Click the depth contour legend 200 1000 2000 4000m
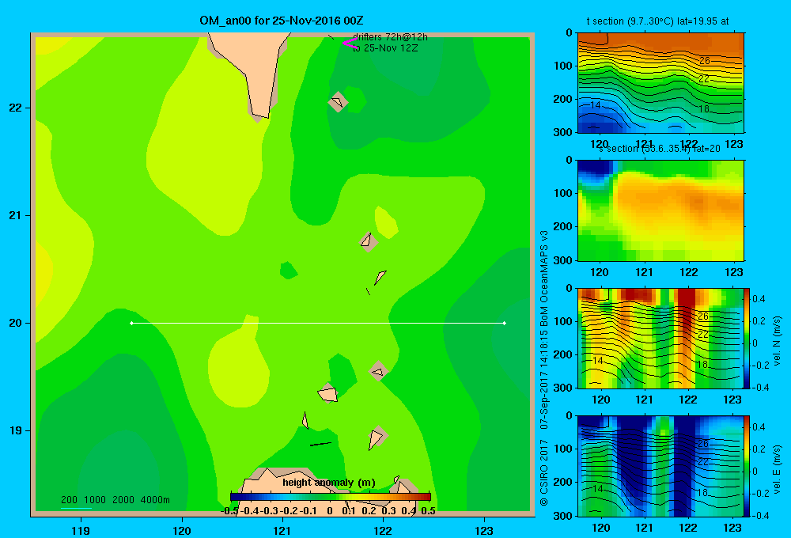 [115, 500]
